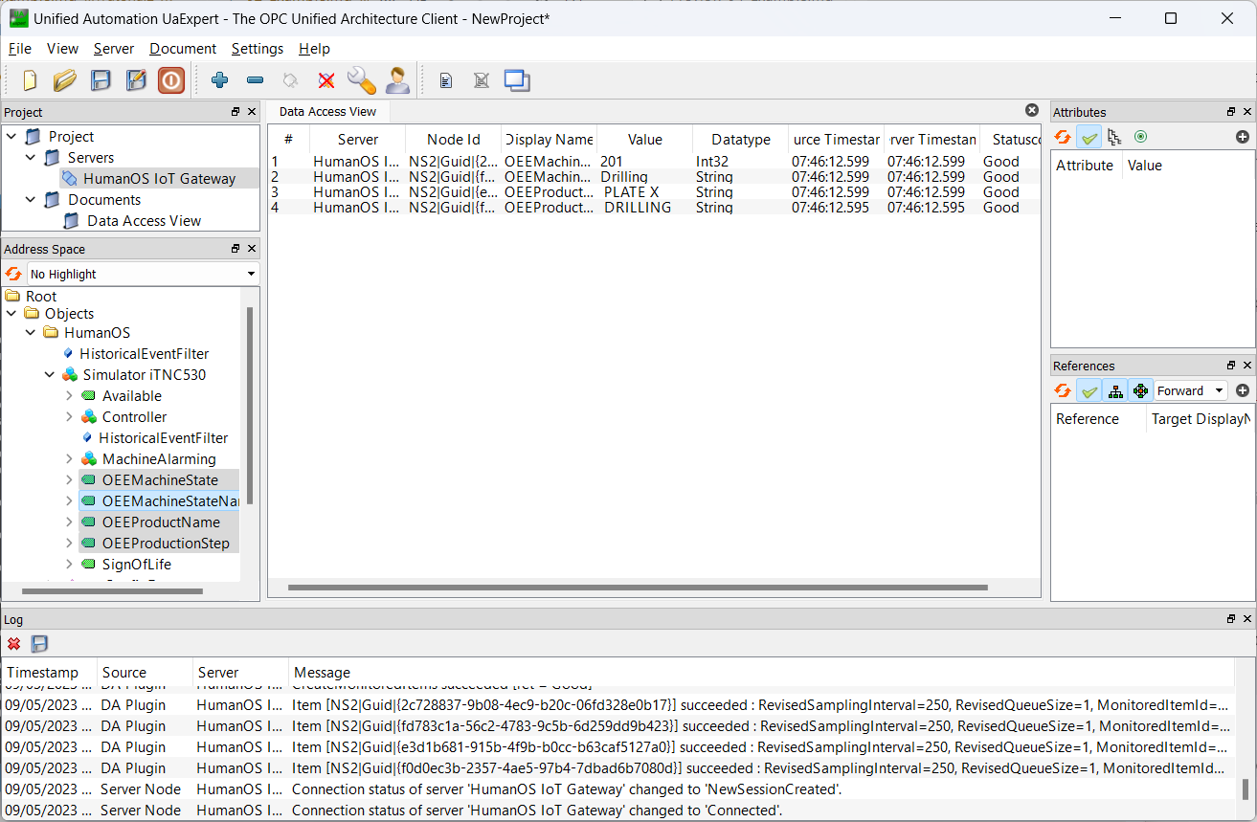Open server settings with the wrench icon

[x=361, y=80]
